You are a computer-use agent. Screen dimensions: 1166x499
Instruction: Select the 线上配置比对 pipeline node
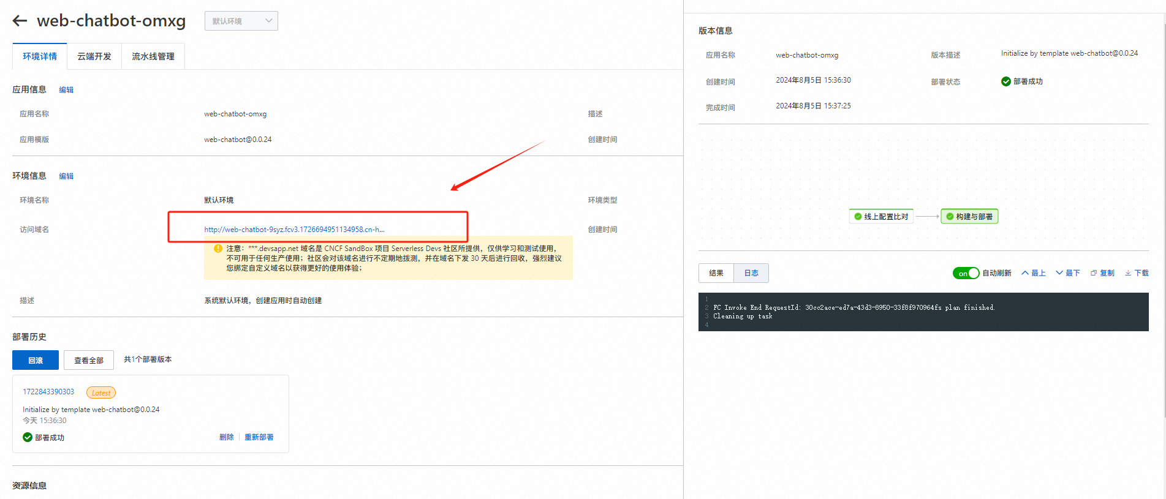coord(881,217)
